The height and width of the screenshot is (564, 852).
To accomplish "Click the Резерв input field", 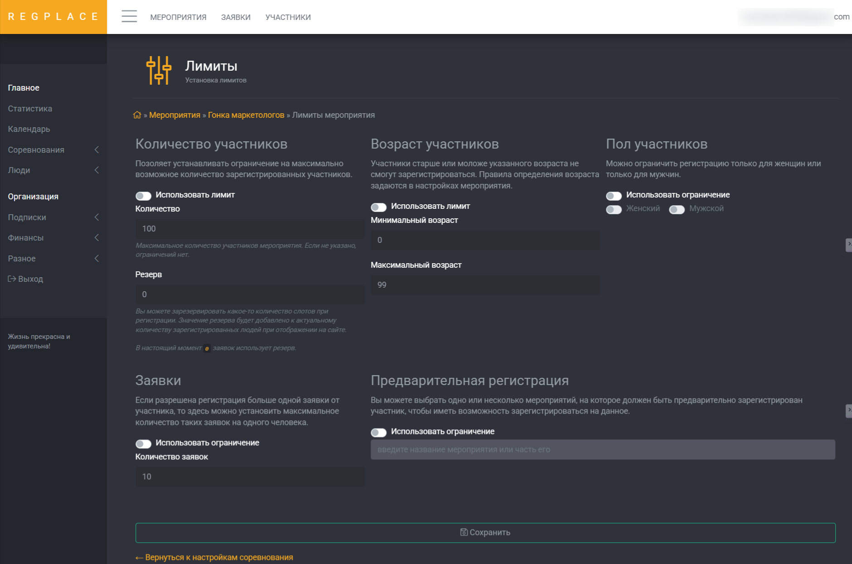I will click(250, 294).
